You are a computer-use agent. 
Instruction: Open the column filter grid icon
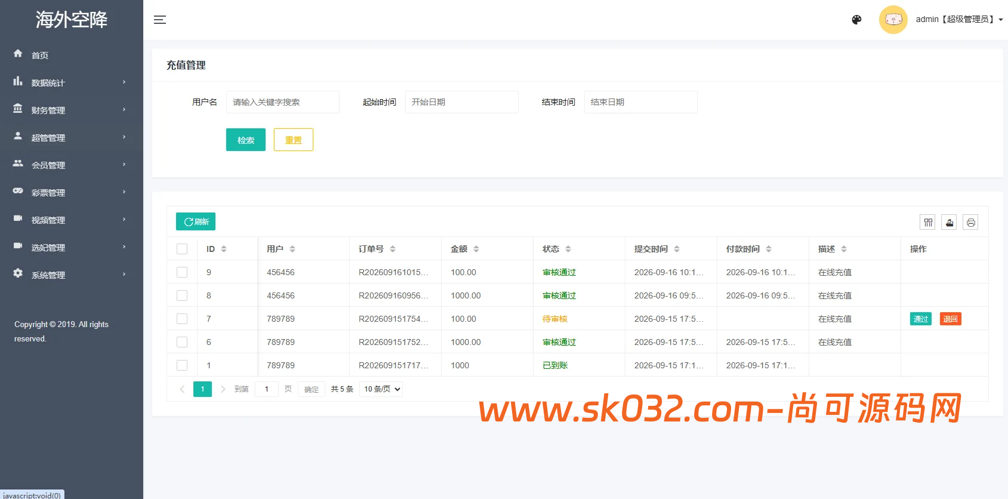(x=928, y=223)
